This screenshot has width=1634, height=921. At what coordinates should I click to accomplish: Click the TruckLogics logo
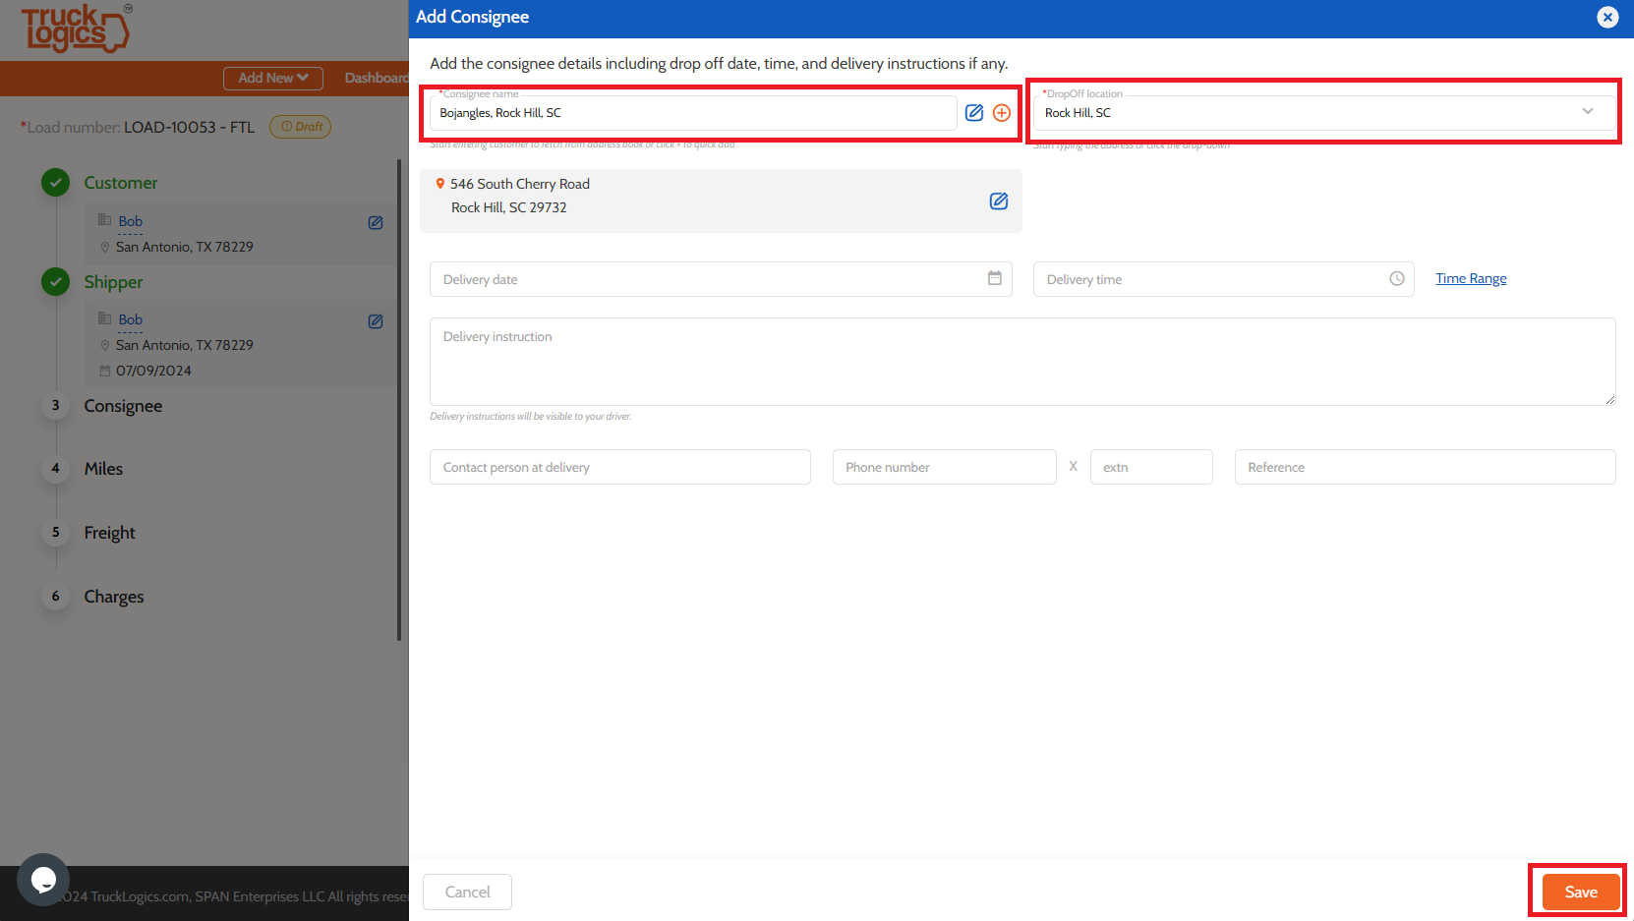(74, 29)
